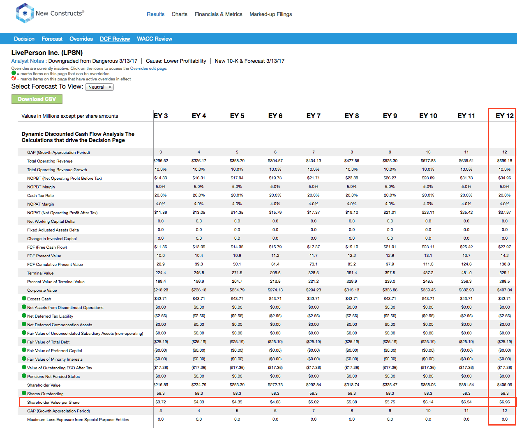517x428 pixels.
Task: Click EY 12 Shareholder Value $405.95
Action: pos(505,385)
